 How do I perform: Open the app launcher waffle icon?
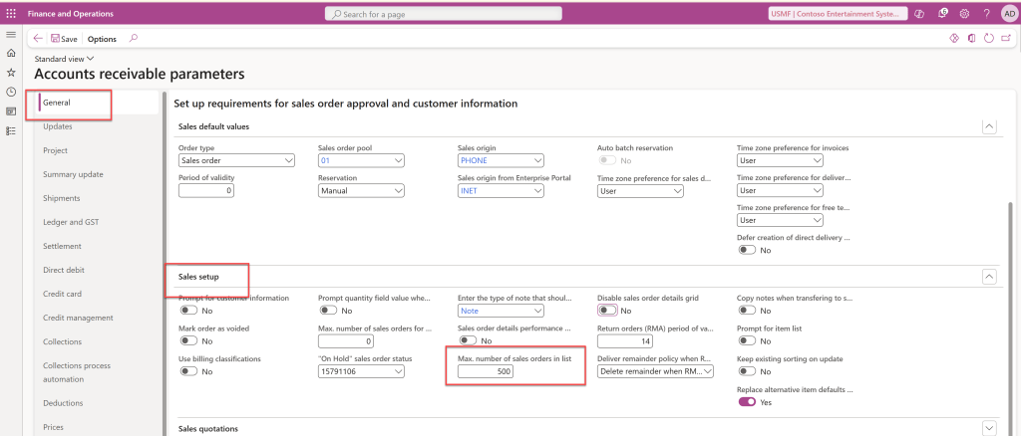pyautogui.click(x=11, y=13)
